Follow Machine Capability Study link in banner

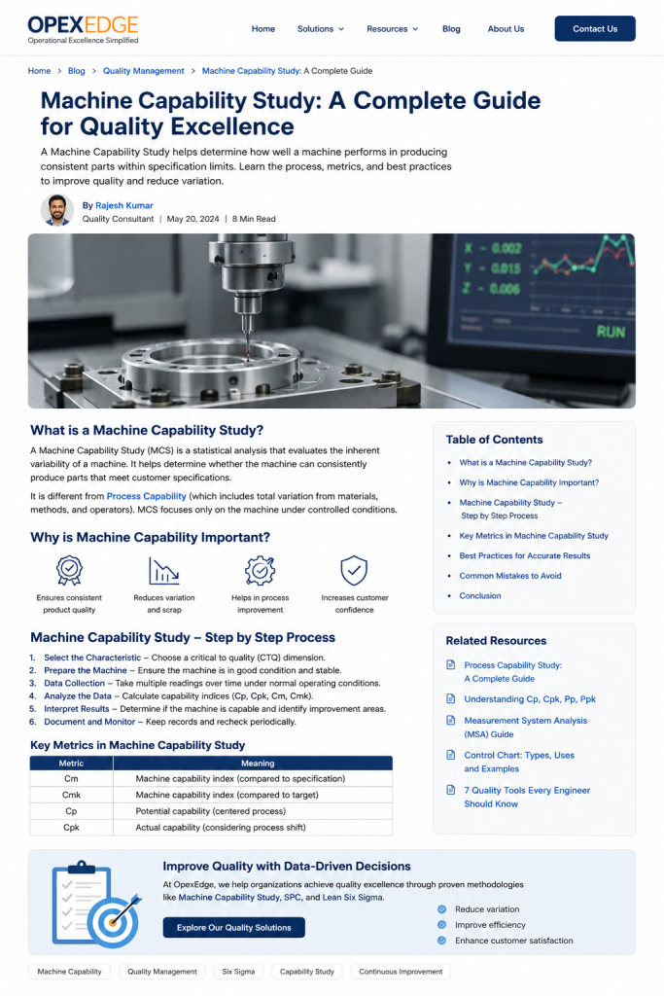point(228,897)
